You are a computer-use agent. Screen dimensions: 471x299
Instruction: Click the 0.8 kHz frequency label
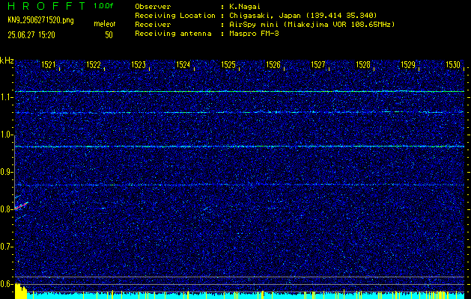point(6,209)
